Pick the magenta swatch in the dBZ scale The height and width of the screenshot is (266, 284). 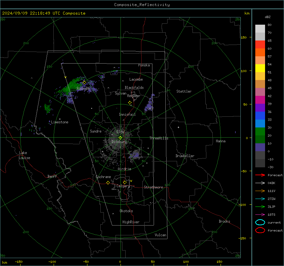tap(260, 100)
